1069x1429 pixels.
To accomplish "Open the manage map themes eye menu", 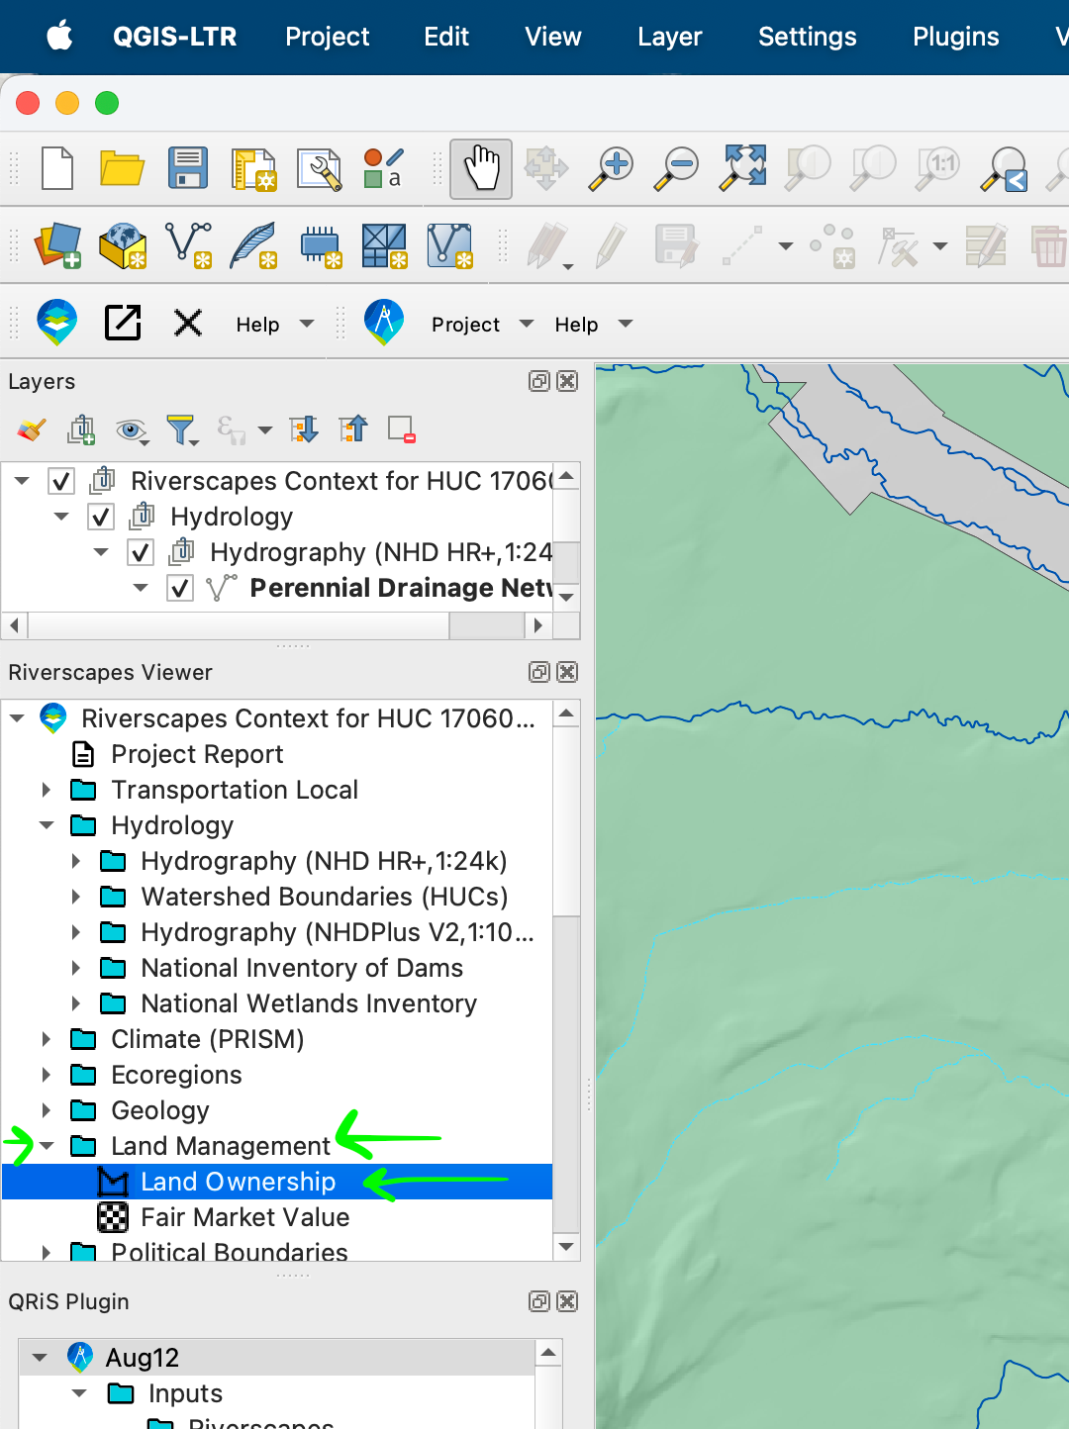I will (132, 430).
